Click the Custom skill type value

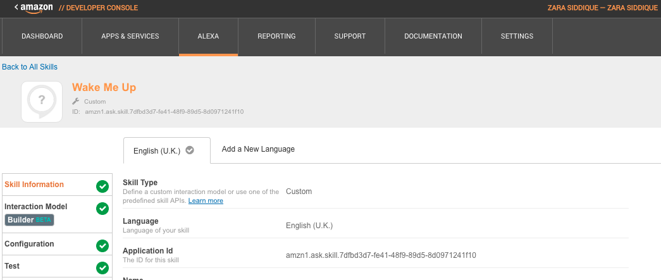(299, 192)
